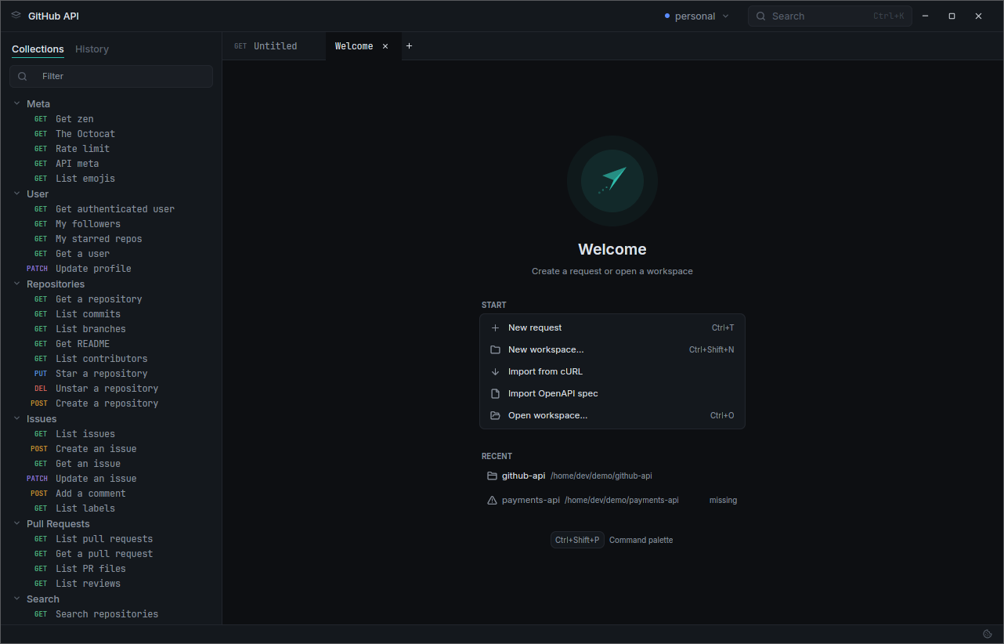1004x644 pixels.
Task: Click the theme palette icon in status bar
Action: point(988,634)
